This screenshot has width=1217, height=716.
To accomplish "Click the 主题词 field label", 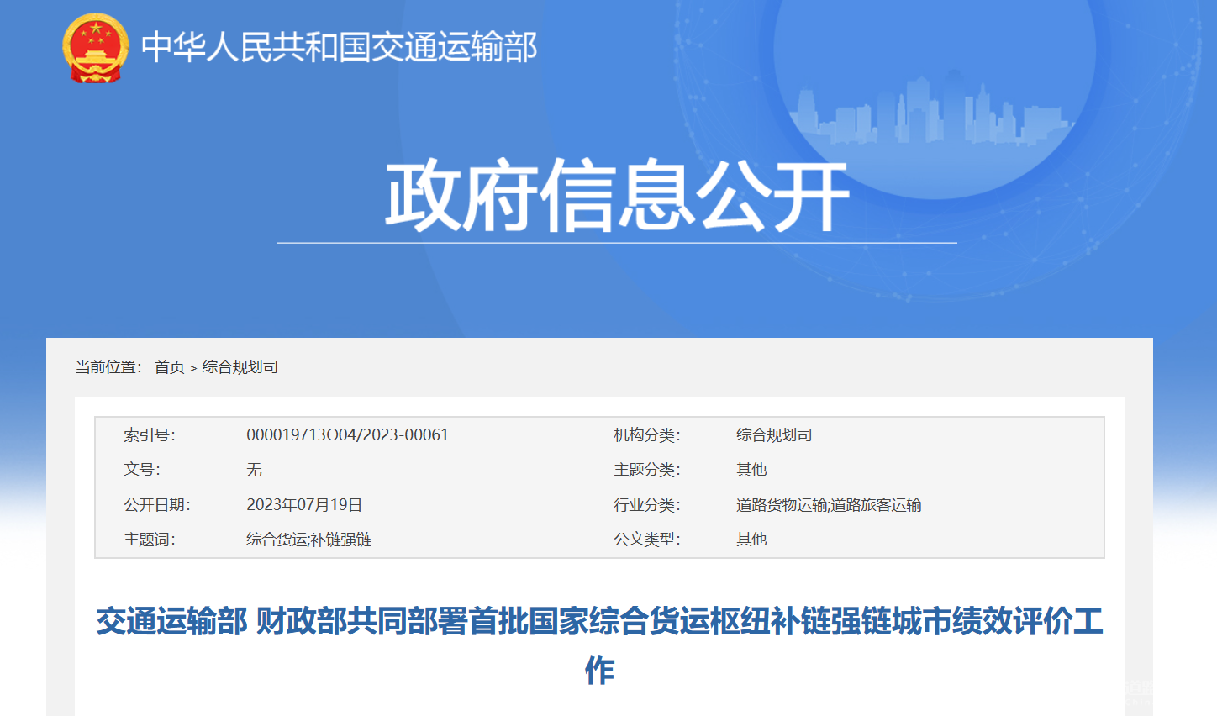I will 150,540.
